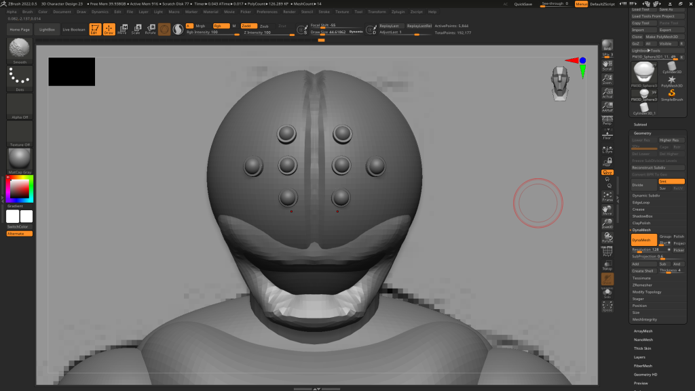Click the LightBox button
This screenshot has width=695, height=391.
click(47, 30)
